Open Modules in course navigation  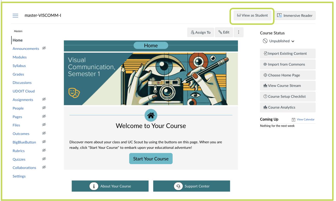click(x=19, y=57)
